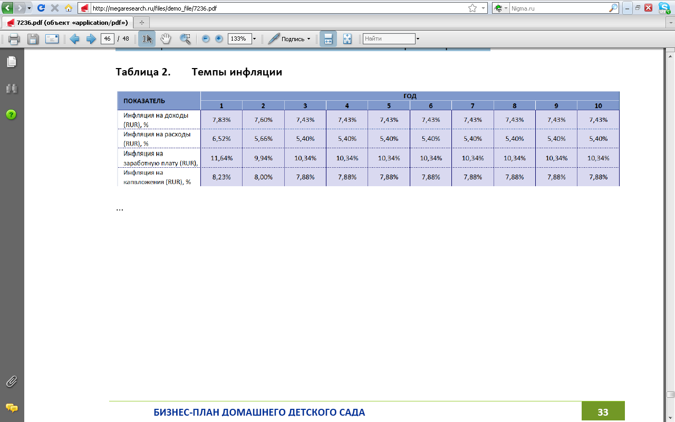Toggle fit one full page view
675x422 pixels.
tap(347, 39)
